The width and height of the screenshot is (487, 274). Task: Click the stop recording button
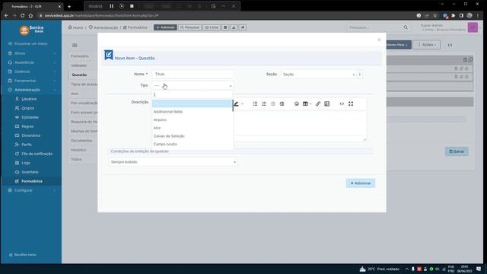point(132,6)
